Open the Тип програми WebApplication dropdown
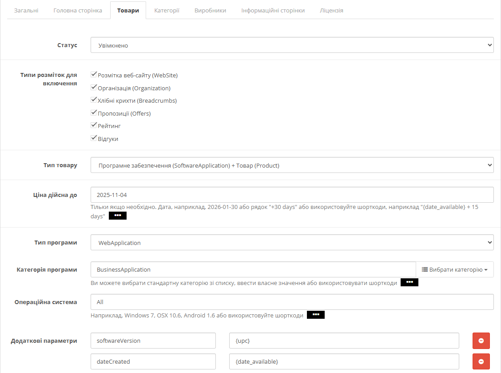This screenshot has height=373, width=501. pos(292,243)
